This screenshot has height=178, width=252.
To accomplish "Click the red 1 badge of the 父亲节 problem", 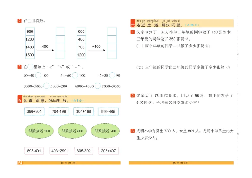I will [132, 32].
